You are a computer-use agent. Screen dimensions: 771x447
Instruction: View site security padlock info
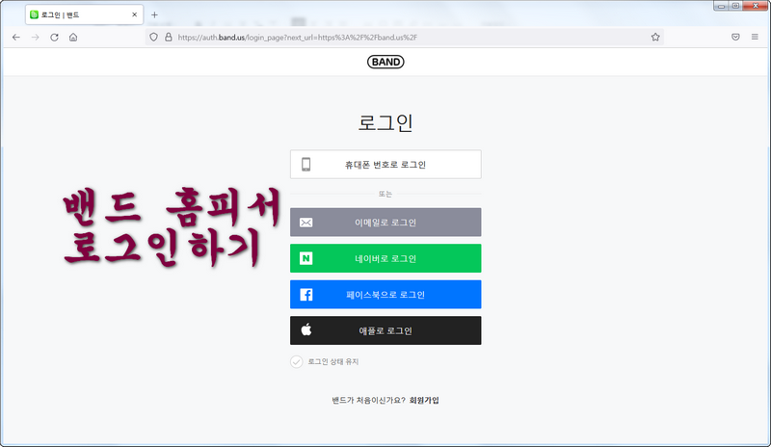click(168, 38)
